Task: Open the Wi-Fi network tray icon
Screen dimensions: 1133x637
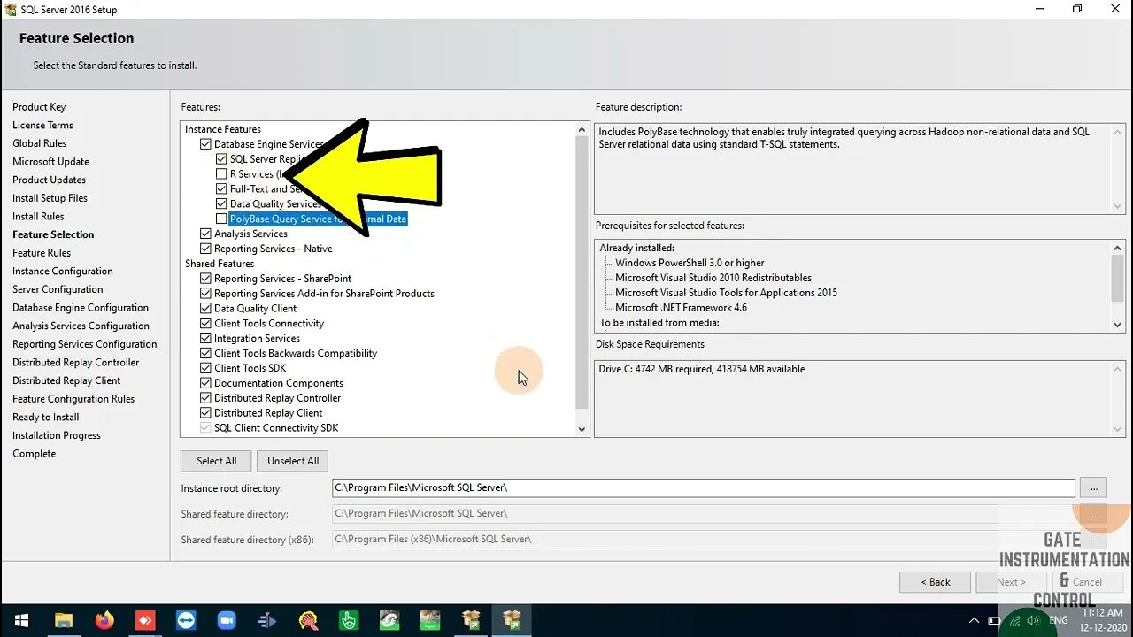Action: tap(1014, 621)
